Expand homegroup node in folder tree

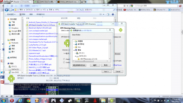(74, 44)
